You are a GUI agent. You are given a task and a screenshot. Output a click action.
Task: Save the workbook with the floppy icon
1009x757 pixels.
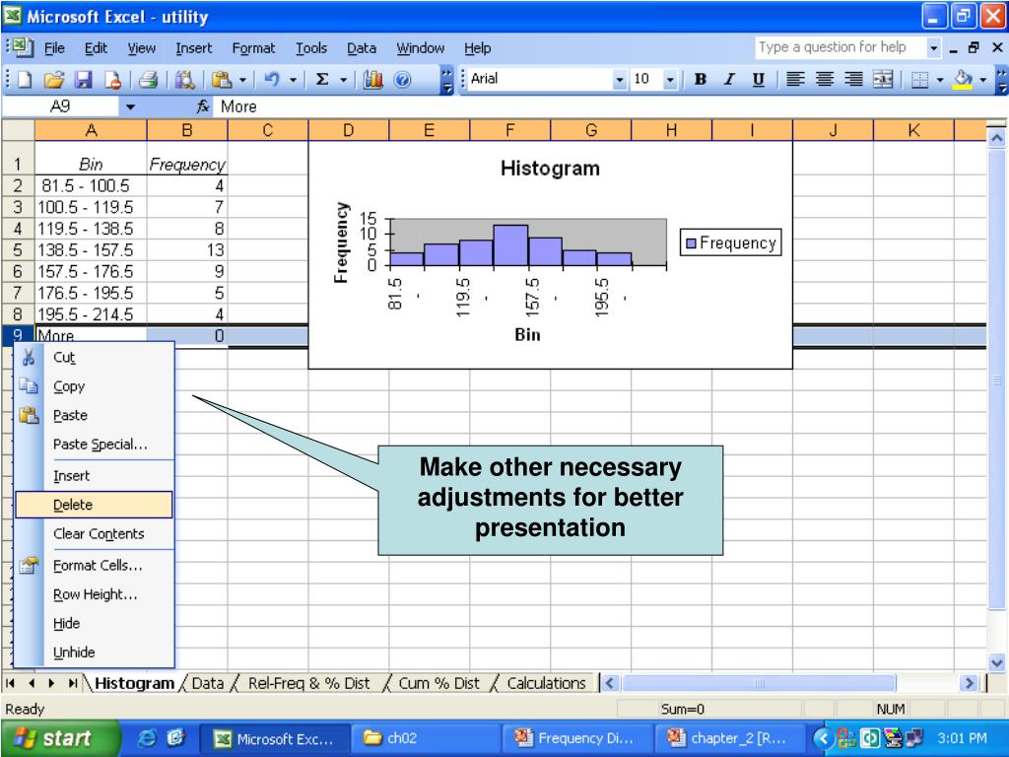[x=84, y=80]
